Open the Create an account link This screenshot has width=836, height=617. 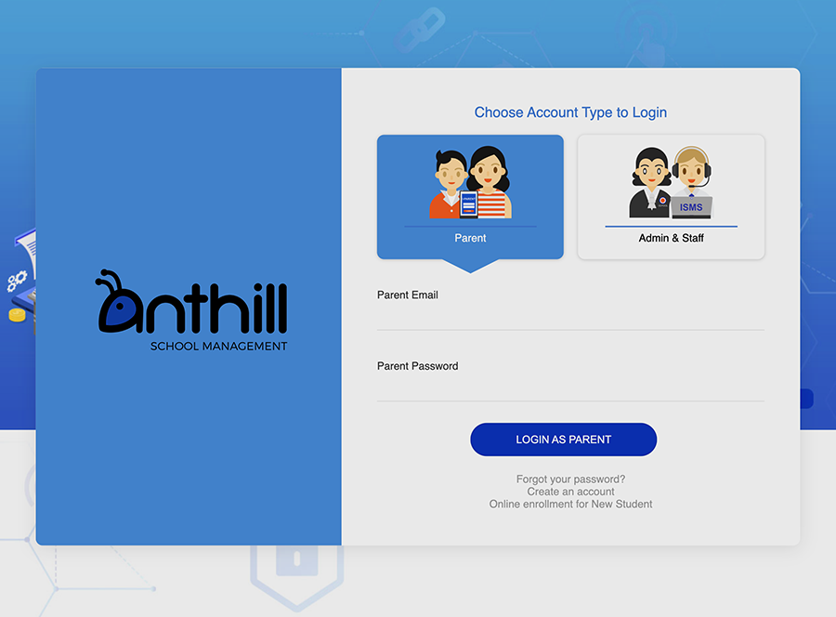(x=570, y=492)
